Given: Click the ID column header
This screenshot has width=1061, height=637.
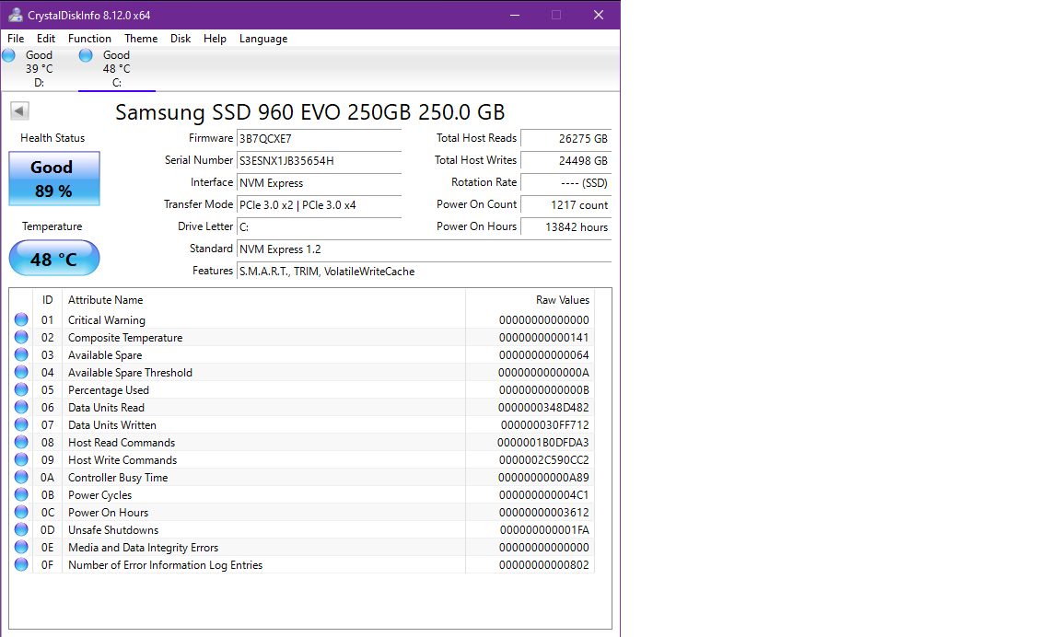Looking at the screenshot, I should (x=47, y=299).
